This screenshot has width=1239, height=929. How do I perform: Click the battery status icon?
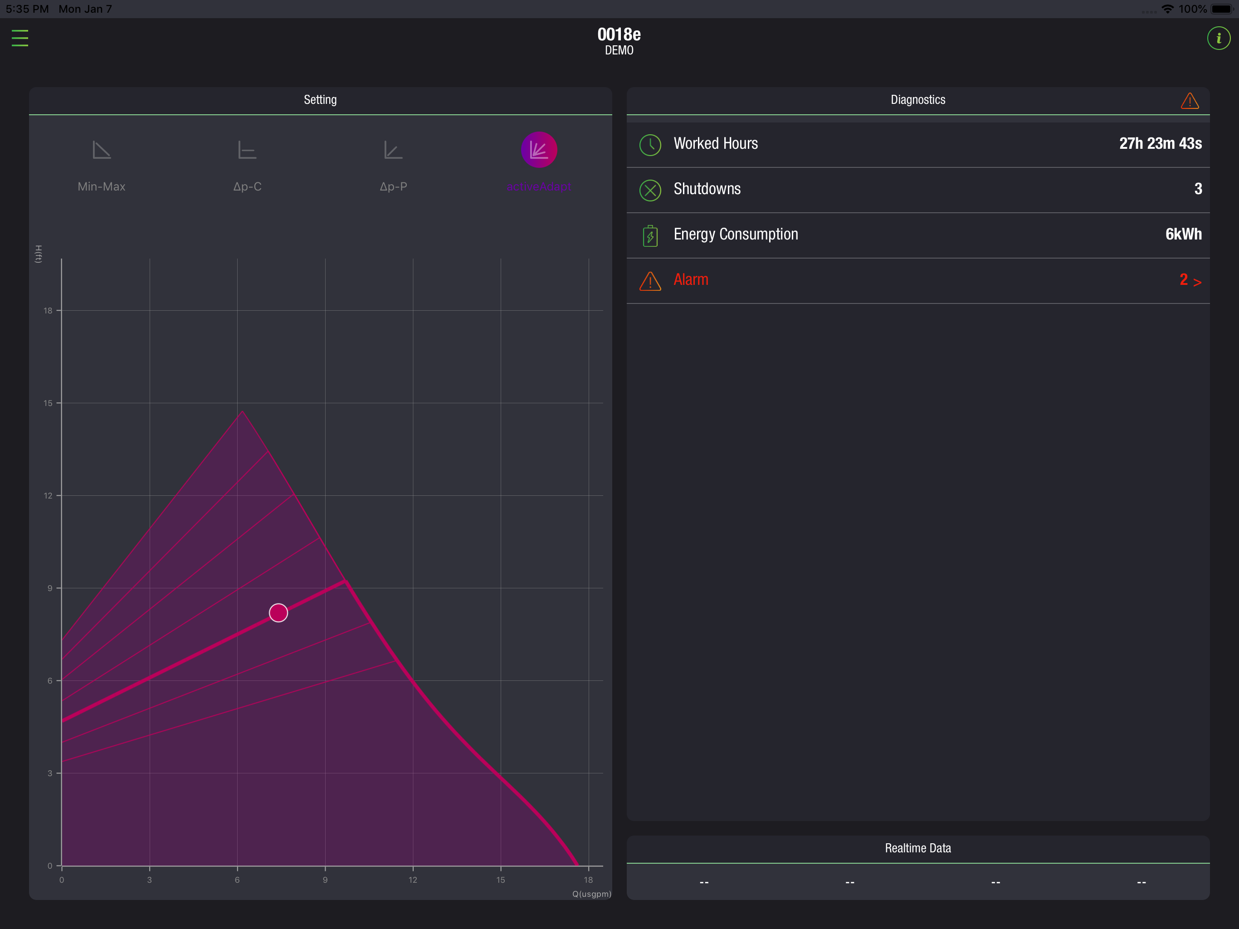click(x=1222, y=9)
